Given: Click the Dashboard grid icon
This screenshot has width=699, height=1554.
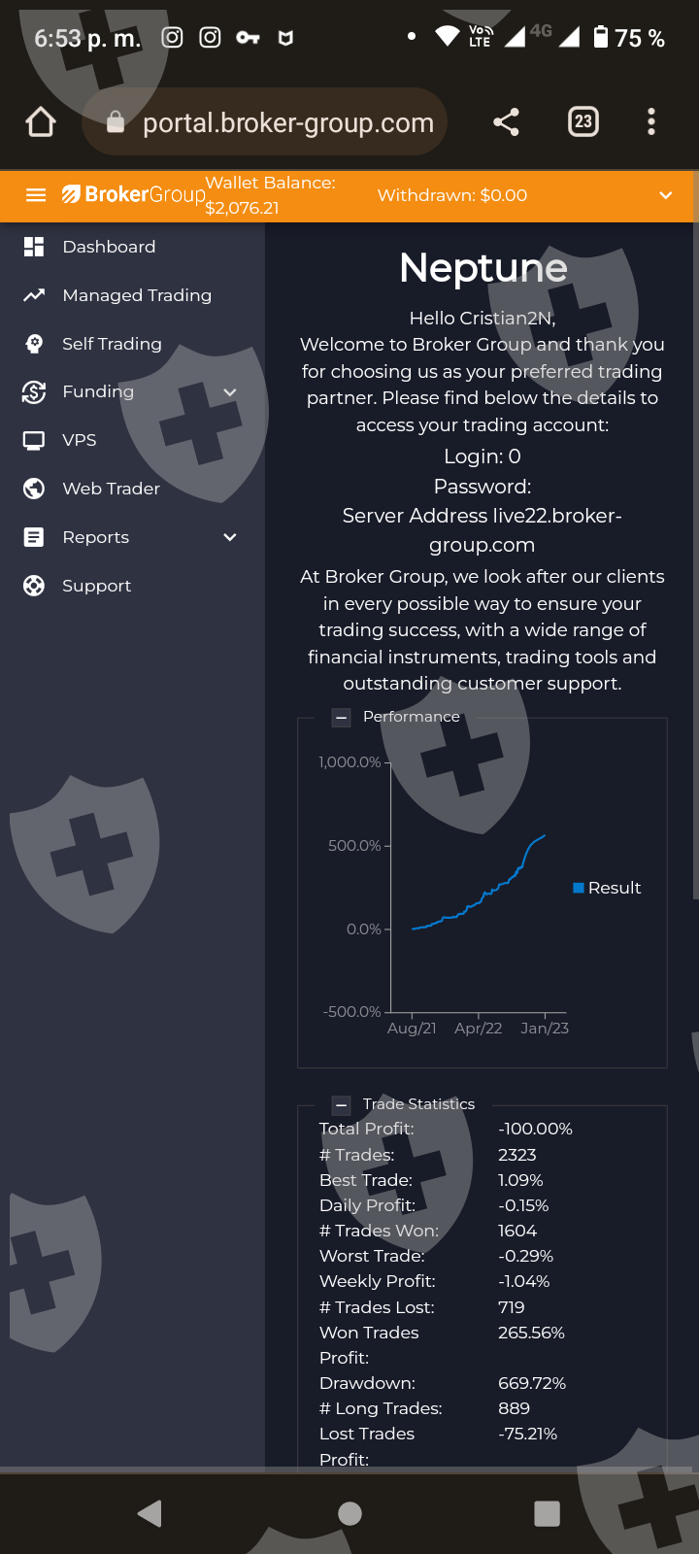Looking at the screenshot, I should tap(34, 247).
